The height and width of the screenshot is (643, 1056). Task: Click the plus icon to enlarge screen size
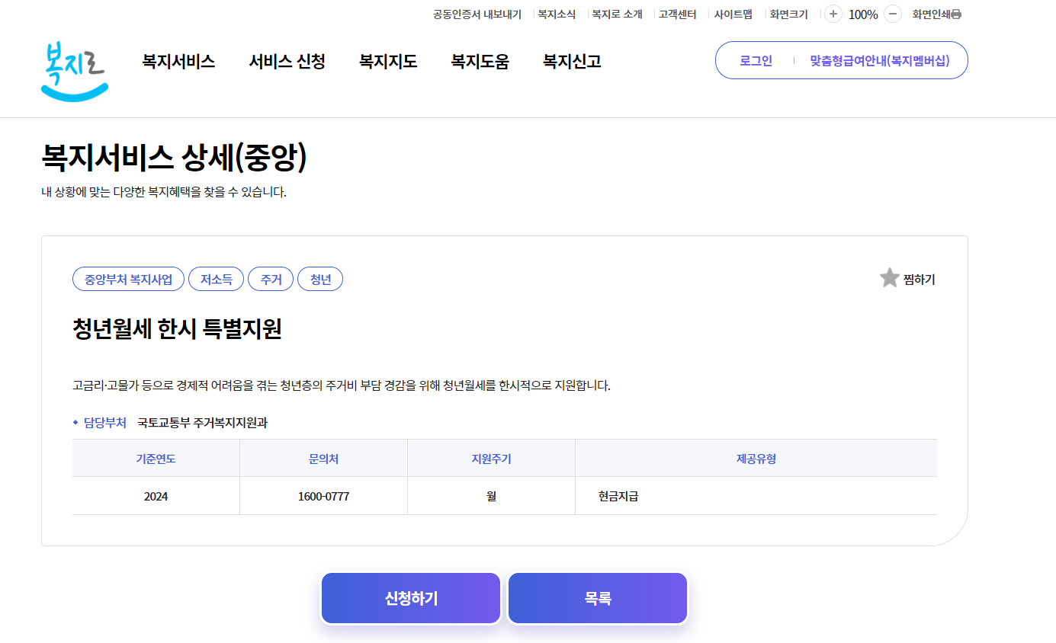(832, 14)
